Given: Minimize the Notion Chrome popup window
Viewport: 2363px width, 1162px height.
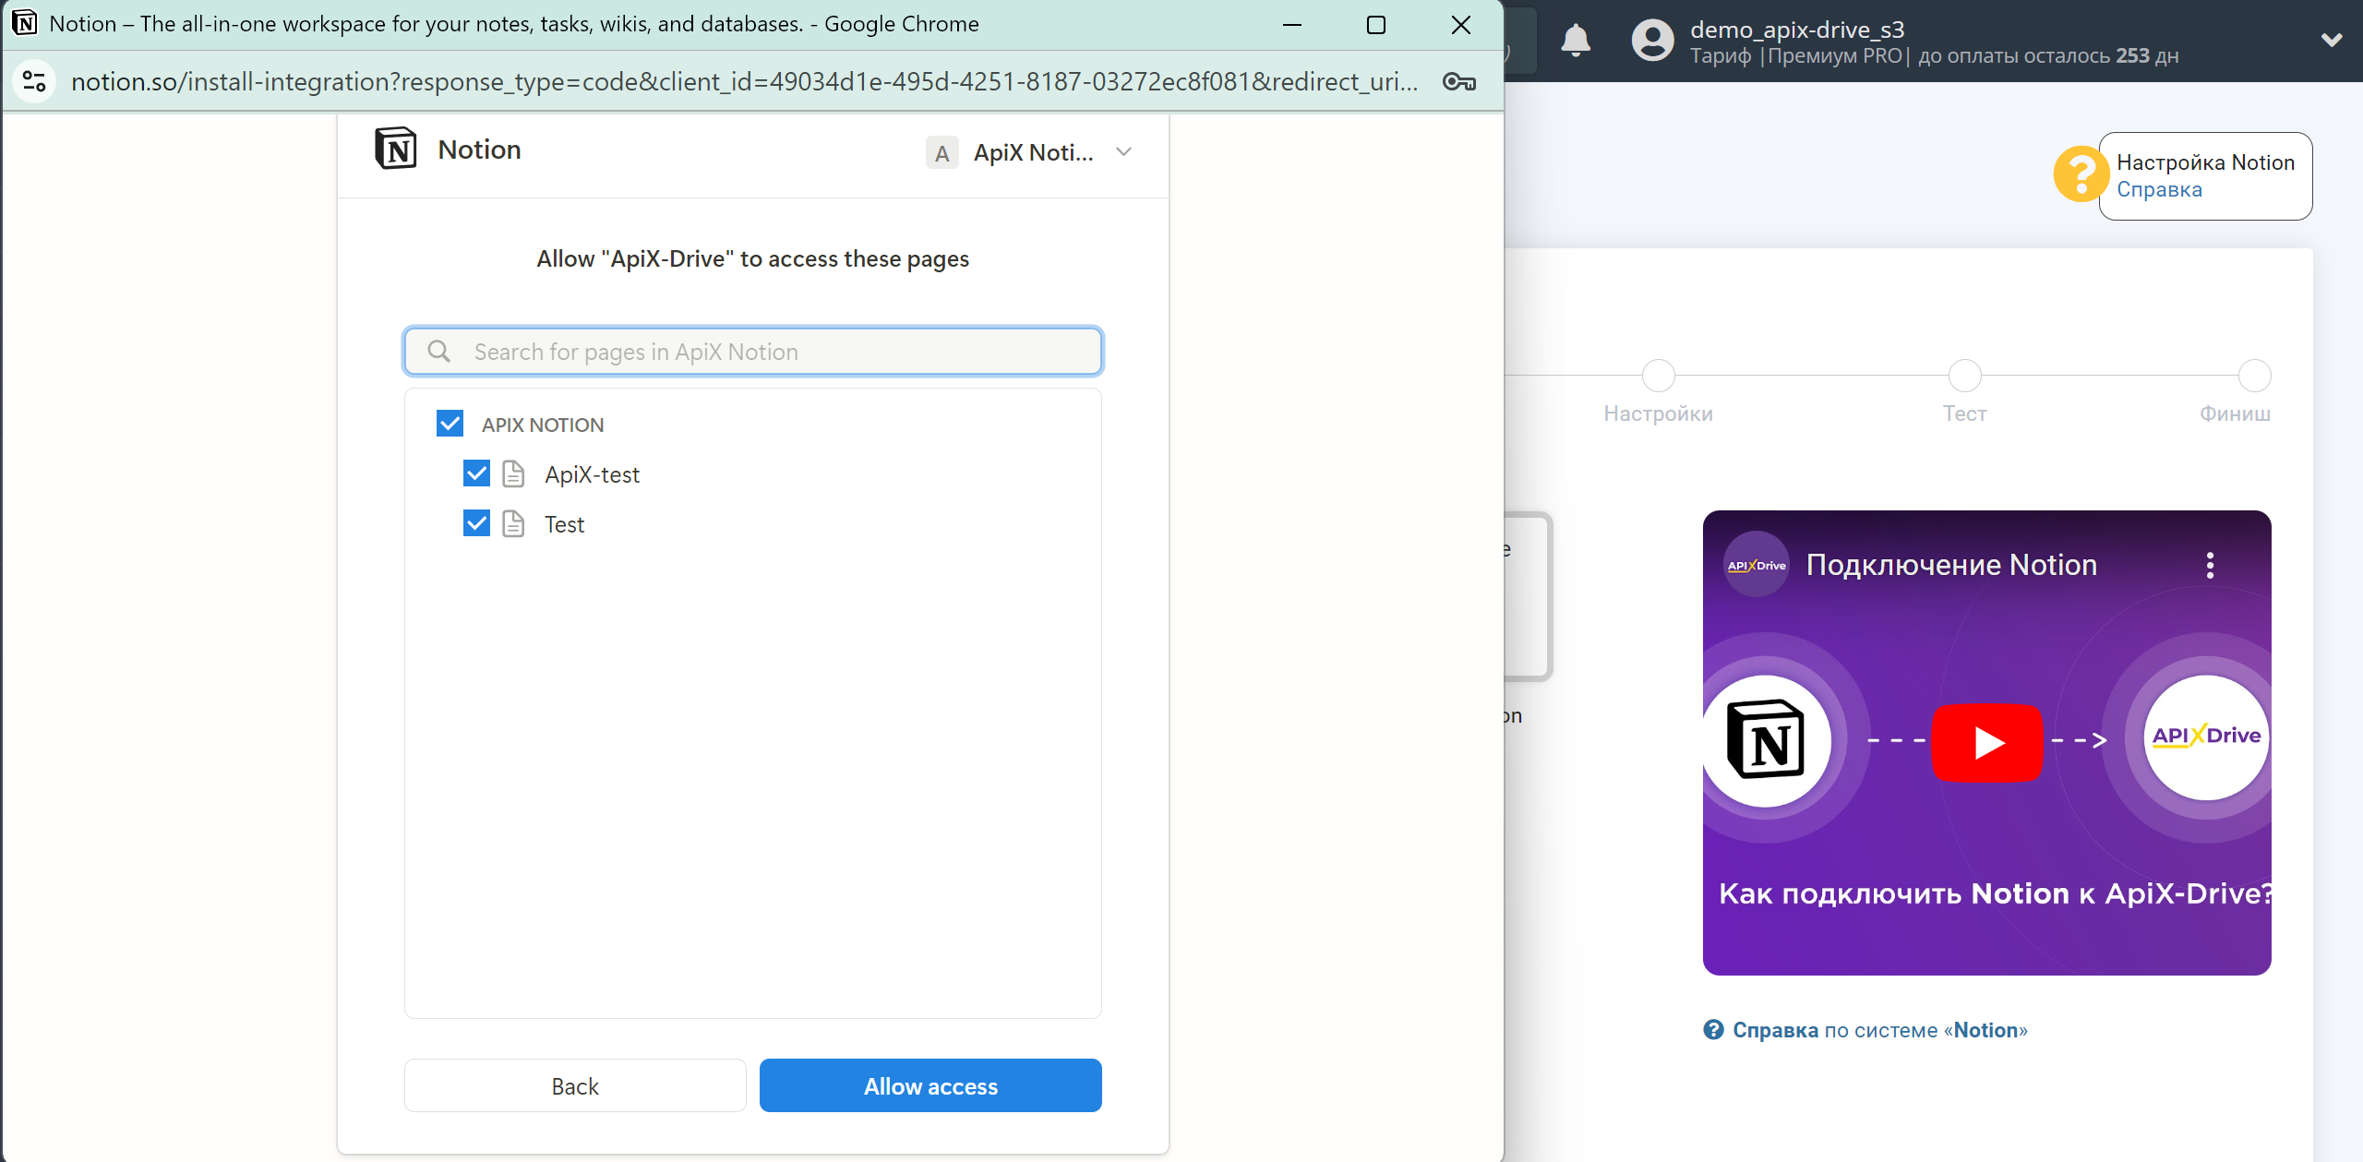Looking at the screenshot, I should click(1291, 25).
